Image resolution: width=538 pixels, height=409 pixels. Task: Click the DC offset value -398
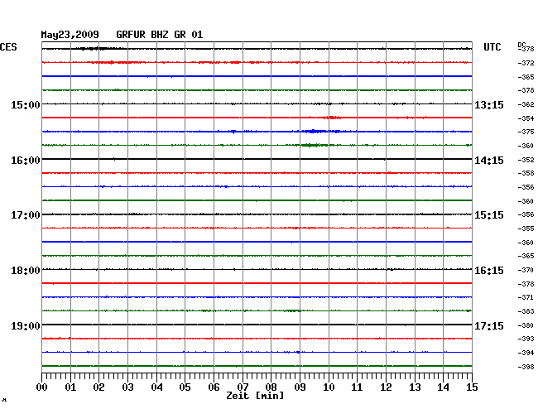pyautogui.click(x=526, y=367)
